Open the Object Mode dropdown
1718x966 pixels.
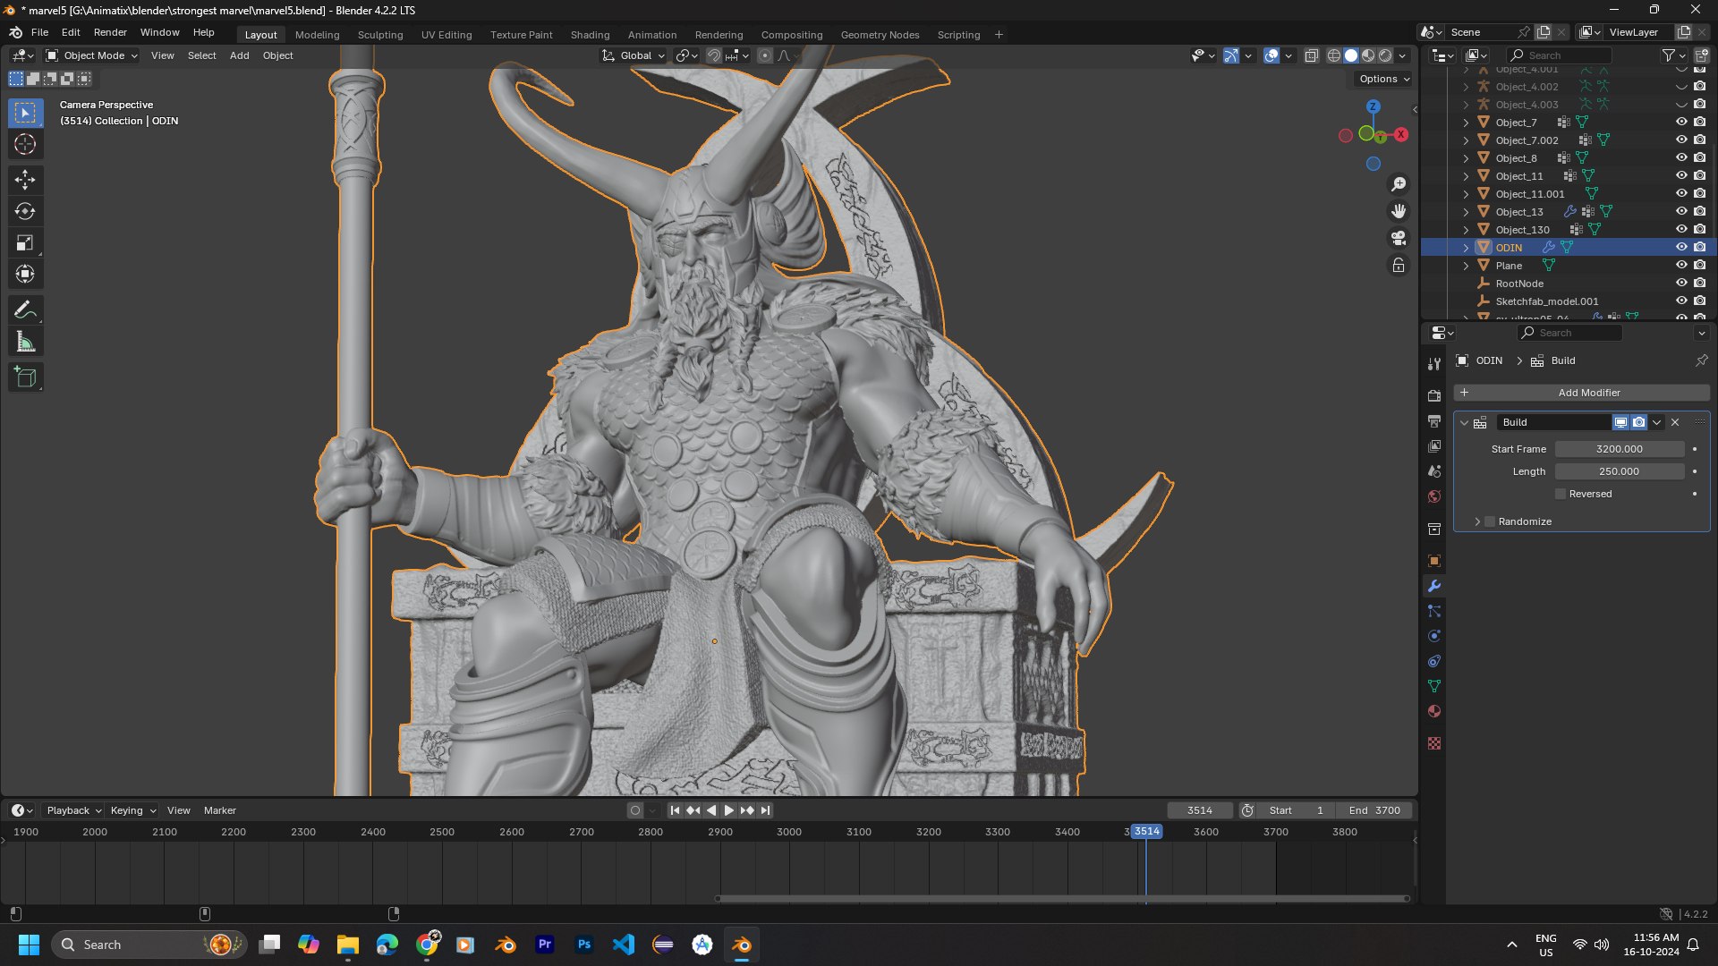pos(93,55)
